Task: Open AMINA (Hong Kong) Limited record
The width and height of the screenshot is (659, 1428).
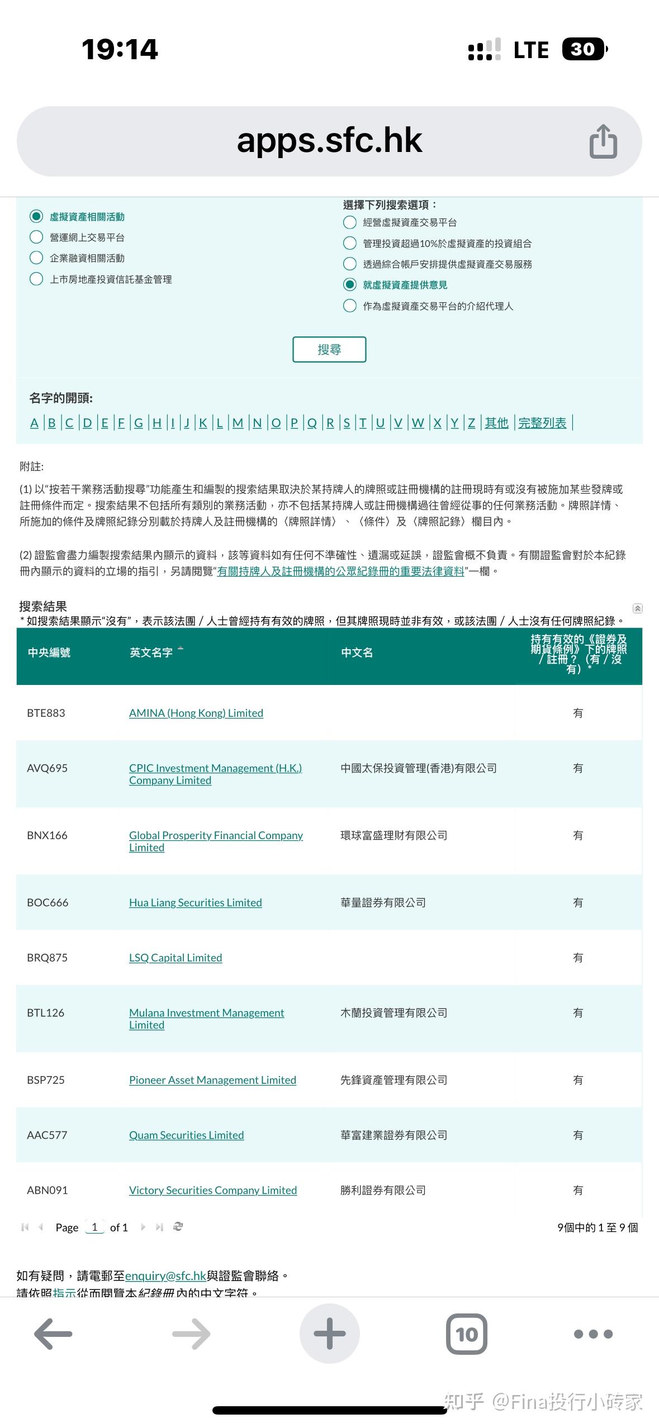Action: [196, 713]
